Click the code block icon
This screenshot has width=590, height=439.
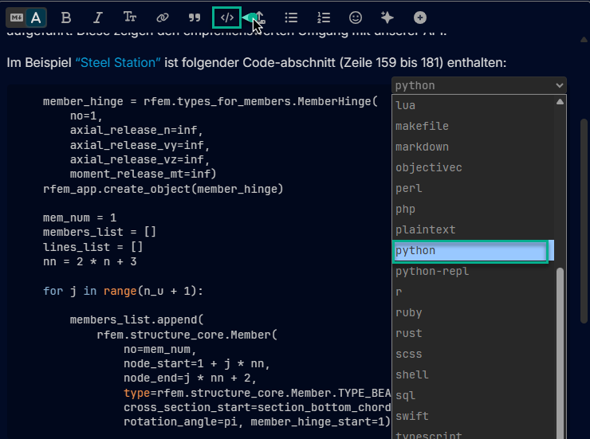click(x=227, y=17)
